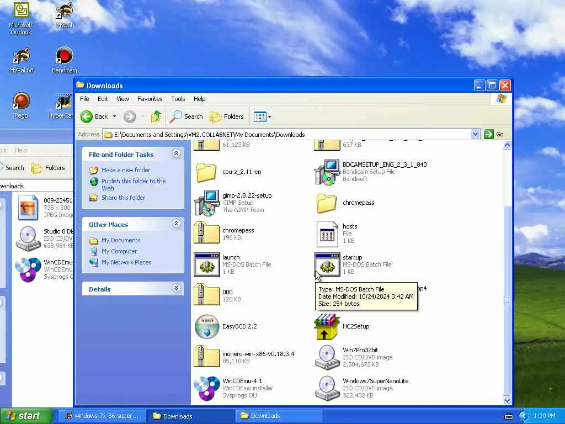The image size is (565, 424).
Task: Click the keyboard icon in system tray
Action: click(508, 416)
